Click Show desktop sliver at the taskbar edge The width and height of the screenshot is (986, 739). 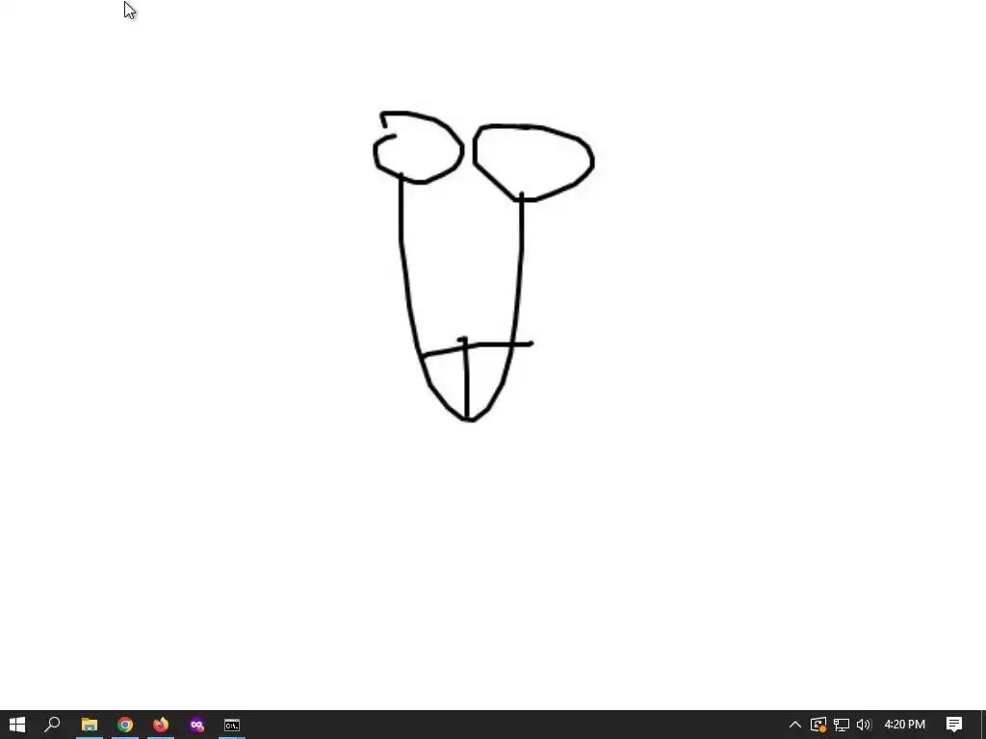pos(983,725)
